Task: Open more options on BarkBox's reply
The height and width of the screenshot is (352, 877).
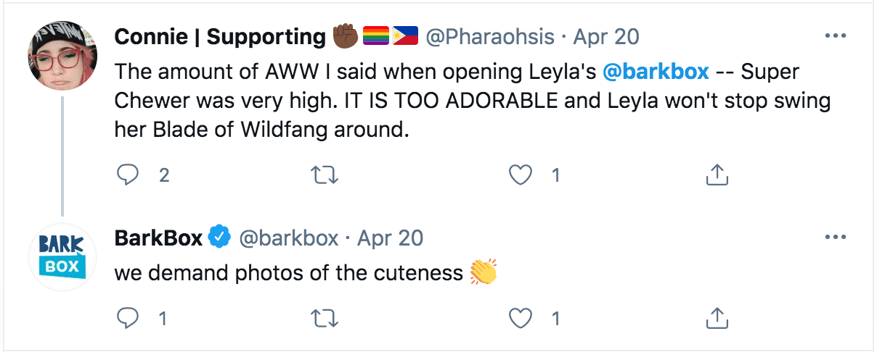Action: point(836,237)
